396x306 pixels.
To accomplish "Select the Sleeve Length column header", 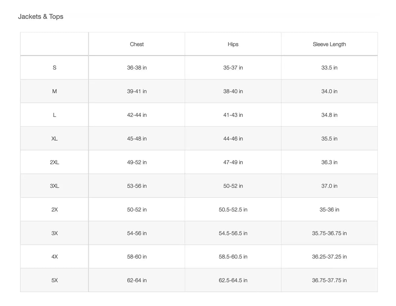I will click(329, 44).
